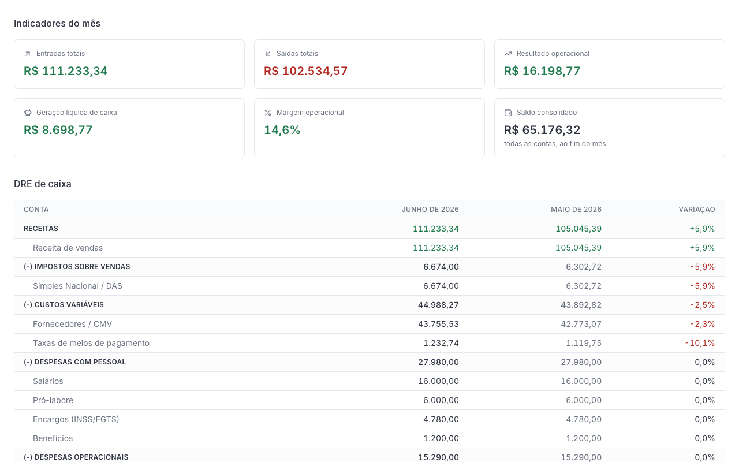This screenshot has width=739, height=462.
Task: Click the percent icon beside Margem operacional
Action: tap(267, 113)
